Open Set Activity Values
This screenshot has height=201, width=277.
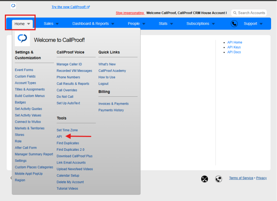[x=28, y=115]
